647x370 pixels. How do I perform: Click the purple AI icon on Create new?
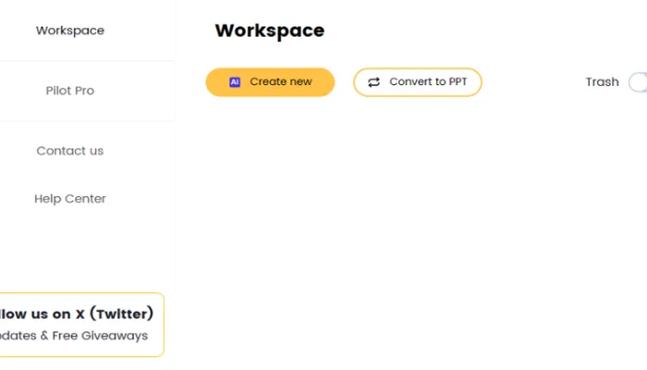[235, 82]
